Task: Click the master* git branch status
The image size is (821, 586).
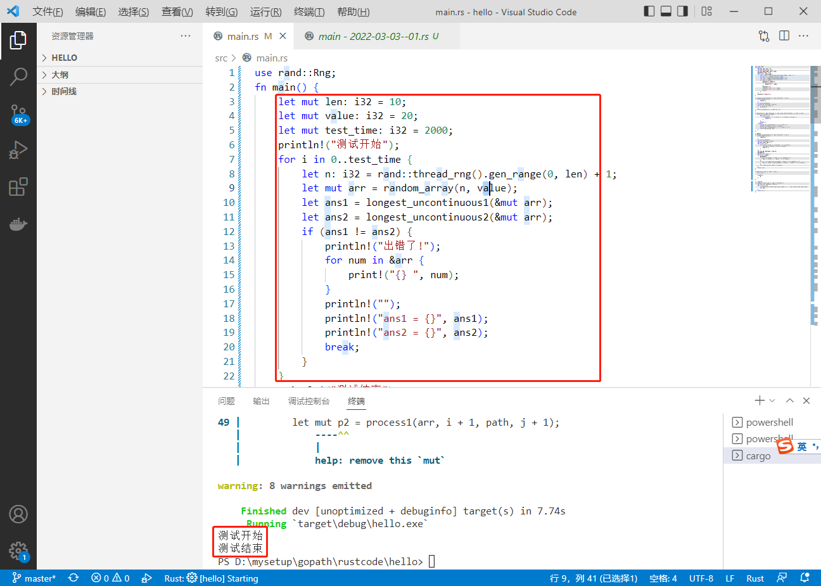Action: click(x=34, y=578)
